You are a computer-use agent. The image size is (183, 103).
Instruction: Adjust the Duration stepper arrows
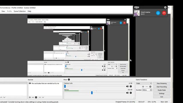151,90
